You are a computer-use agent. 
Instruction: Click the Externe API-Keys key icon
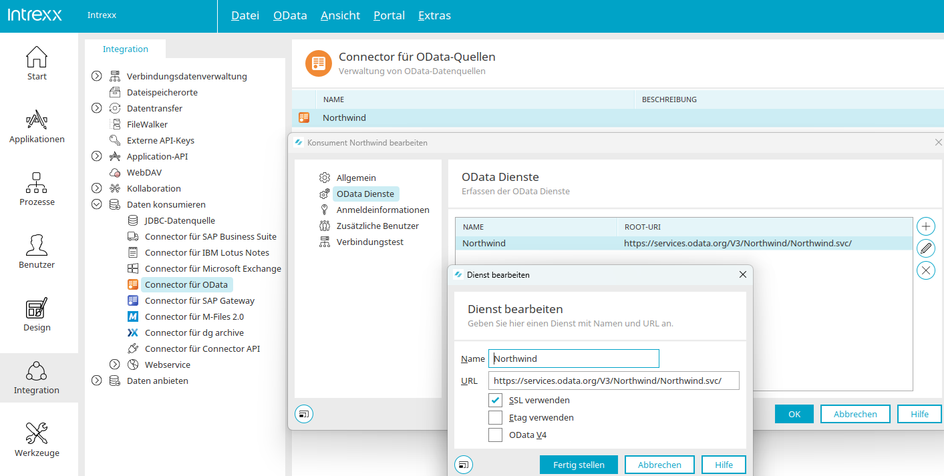pos(115,140)
